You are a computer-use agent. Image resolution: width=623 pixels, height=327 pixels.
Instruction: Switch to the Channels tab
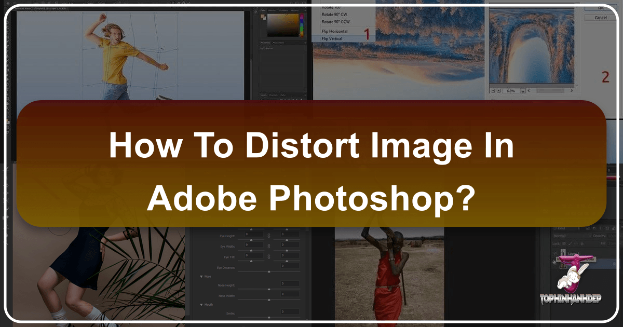coord(274,95)
